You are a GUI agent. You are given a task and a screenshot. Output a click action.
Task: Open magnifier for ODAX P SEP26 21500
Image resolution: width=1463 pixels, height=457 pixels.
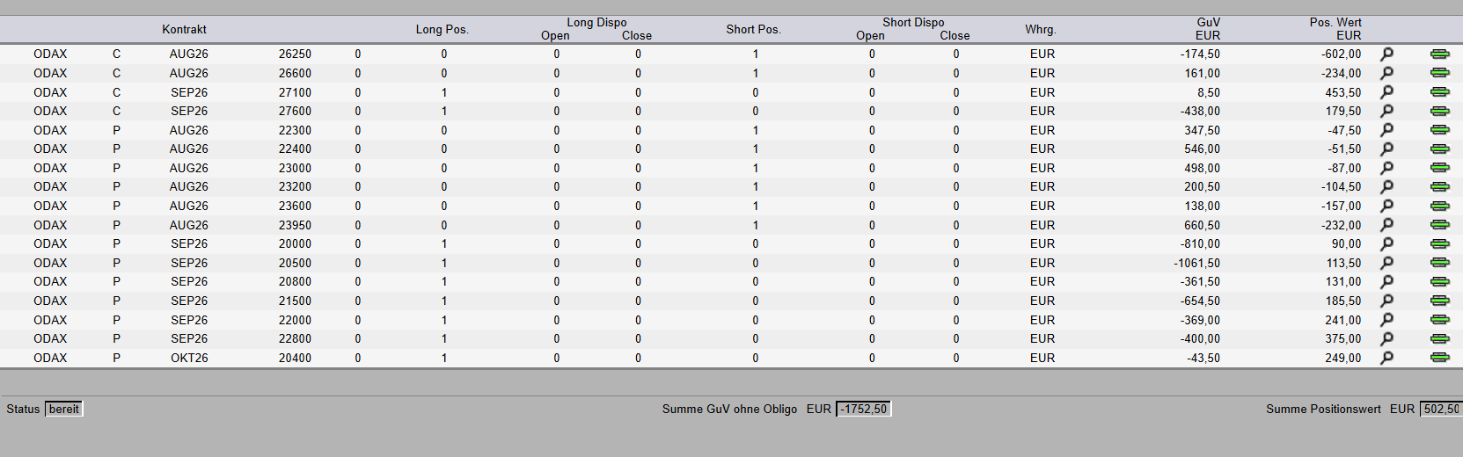click(x=1386, y=301)
